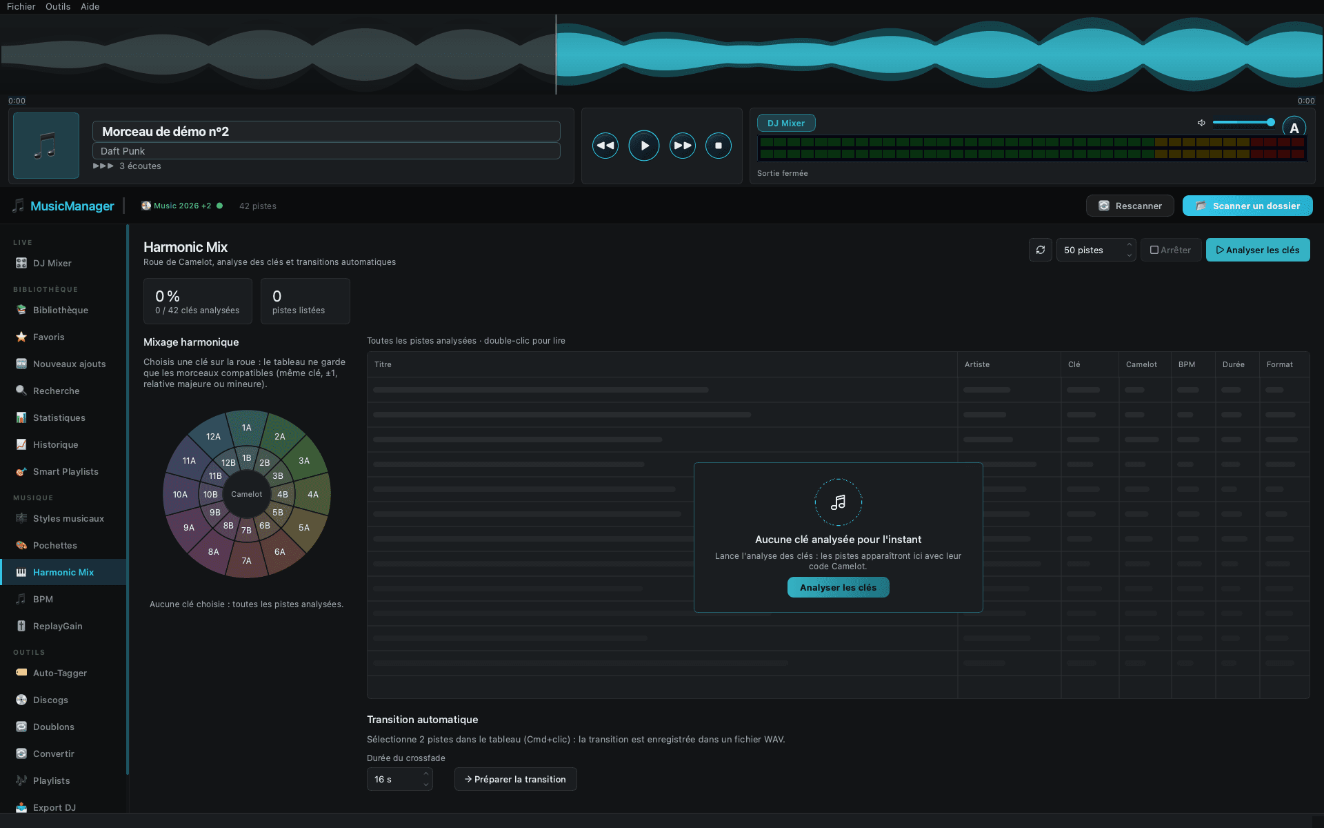The image size is (1324, 828).
Task: Open the A deck indicator circle
Action: click(x=1294, y=128)
